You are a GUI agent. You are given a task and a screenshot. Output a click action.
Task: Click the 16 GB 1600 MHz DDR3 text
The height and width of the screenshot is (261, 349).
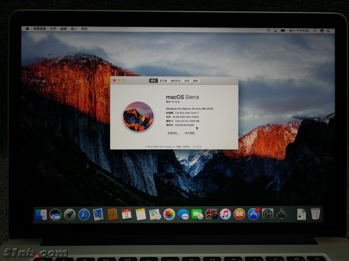coord(186,117)
